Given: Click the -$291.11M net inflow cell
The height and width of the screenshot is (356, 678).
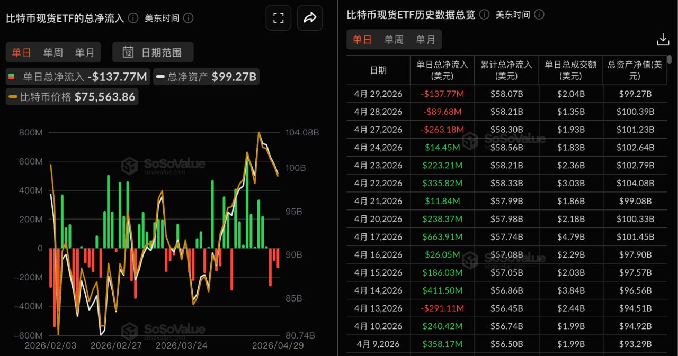Looking at the screenshot, I should click(442, 308).
